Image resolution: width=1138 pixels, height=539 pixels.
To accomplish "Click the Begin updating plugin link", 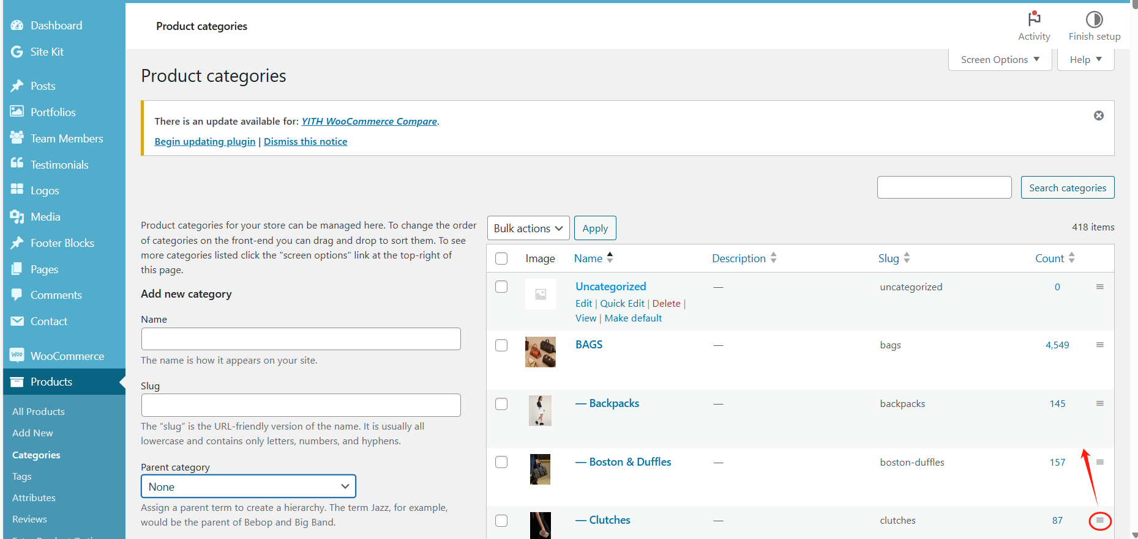I will click(205, 142).
